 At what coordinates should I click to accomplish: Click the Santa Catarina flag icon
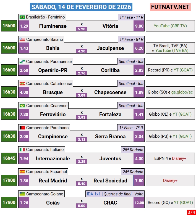pyautogui.click(x=22, y=83)
